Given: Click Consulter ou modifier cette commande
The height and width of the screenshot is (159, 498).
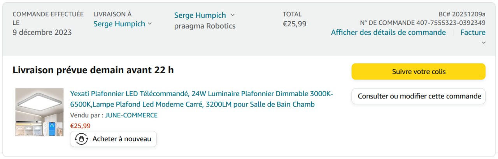Looking at the screenshot, I should [x=418, y=96].
